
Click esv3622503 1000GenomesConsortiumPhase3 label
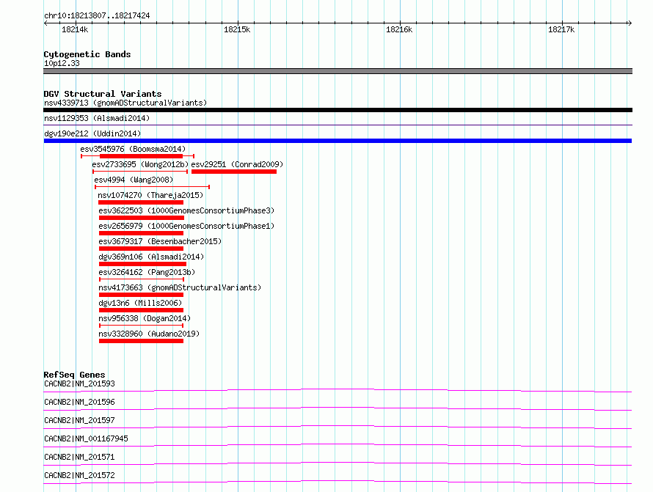[x=186, y=210]
